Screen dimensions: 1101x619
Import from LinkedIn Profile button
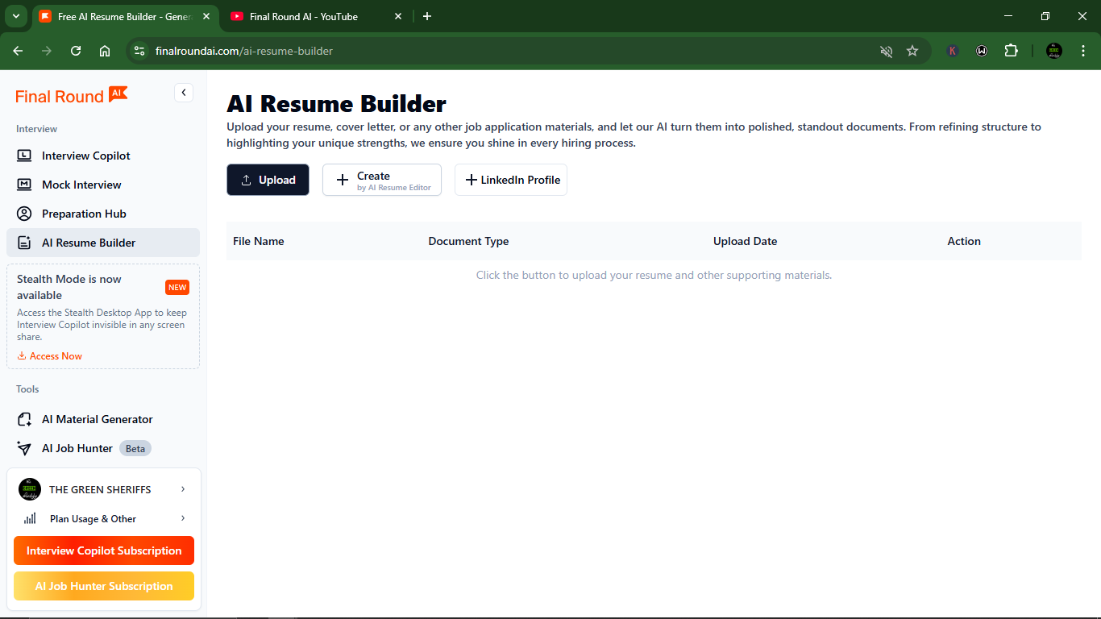(511, 180)
